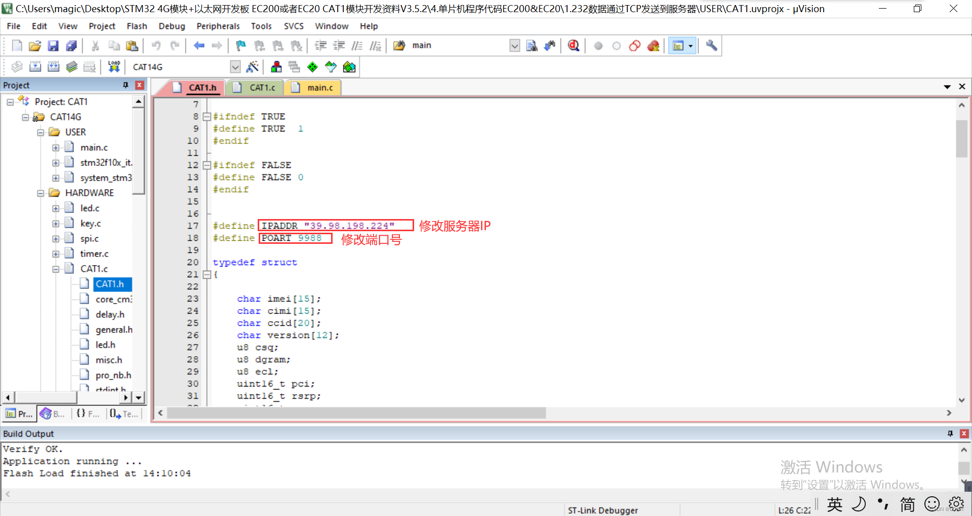Image resolution: width=972 pixels, height=516 pixels.
Task: Indent selected text using indent icon
Action: point(320,46)
